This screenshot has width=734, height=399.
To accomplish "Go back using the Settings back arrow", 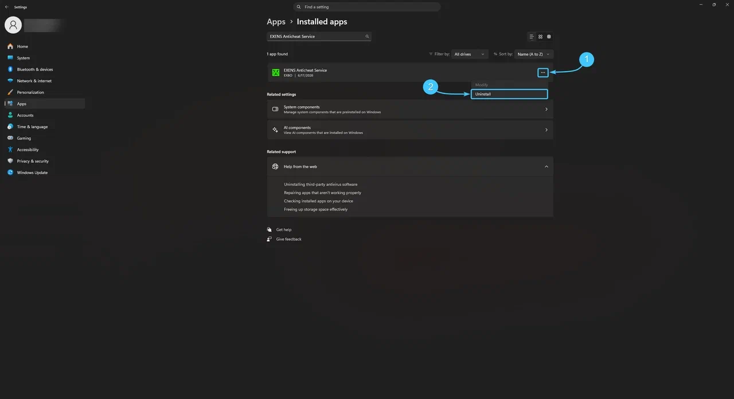I will coord(7,7).
